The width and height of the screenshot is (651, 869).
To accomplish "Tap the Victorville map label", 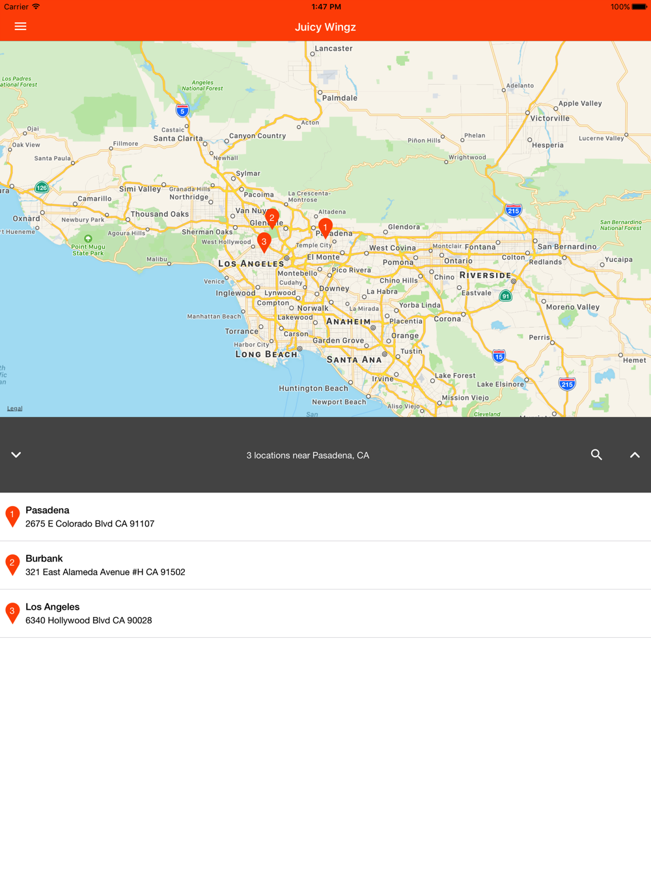I will click(550, 119).
